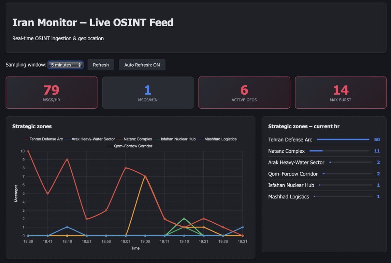391x263 pixels.
Task: Select 'Mashhad Logistics' row label in list
Action: tap(288, 196)
